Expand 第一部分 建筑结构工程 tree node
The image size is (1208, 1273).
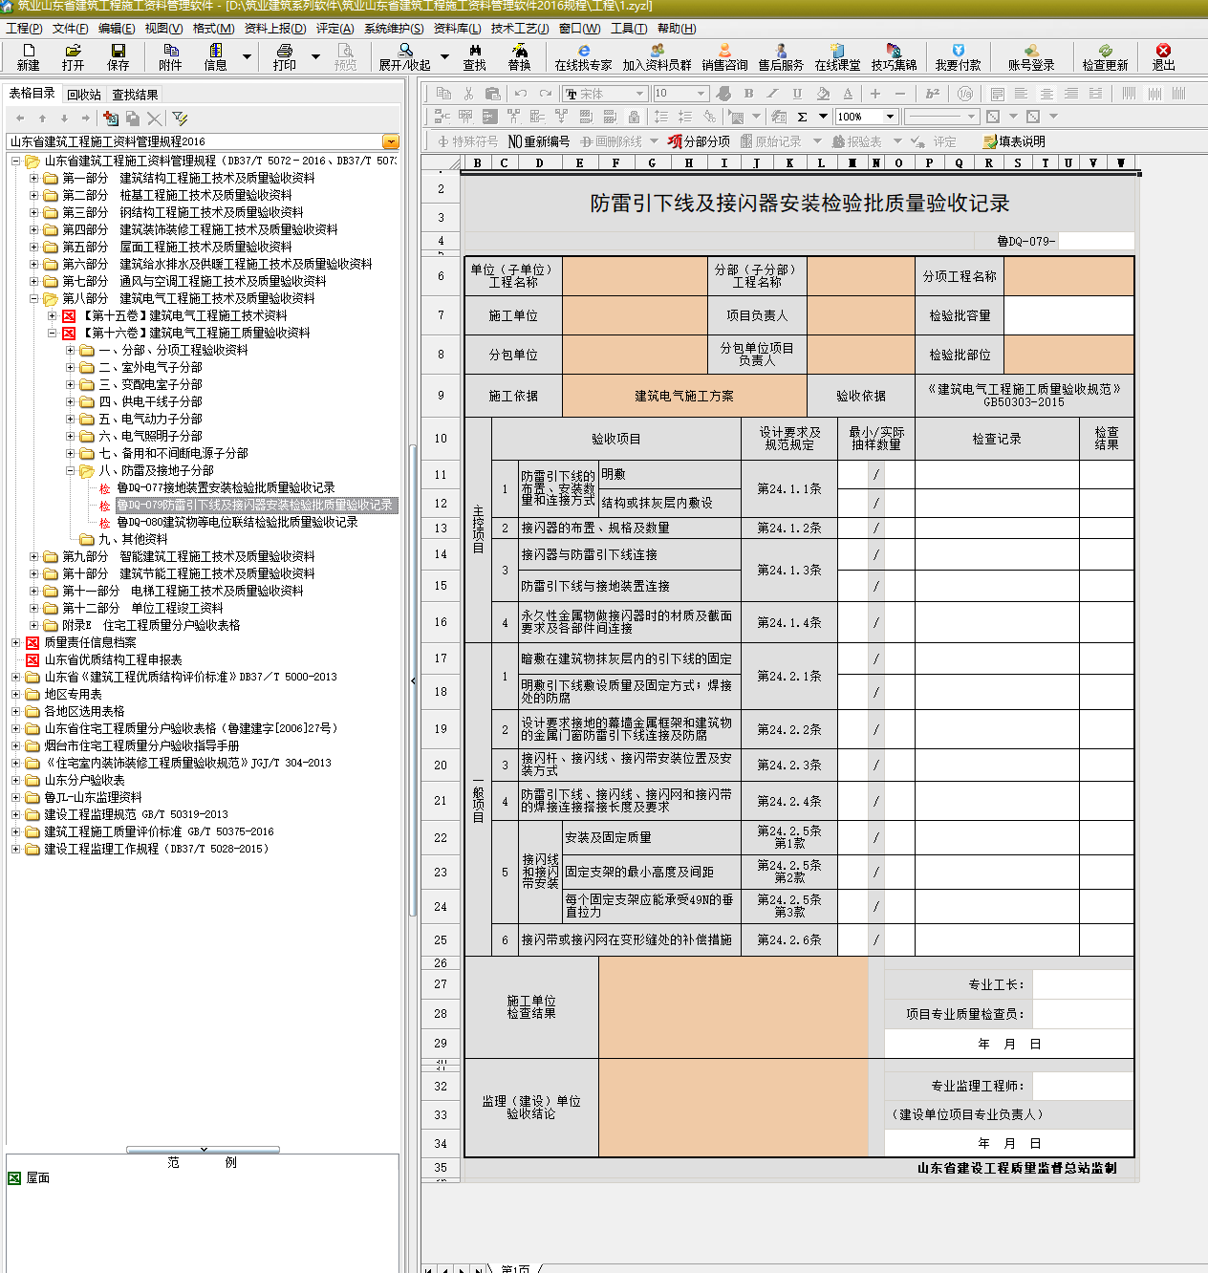click(34, 179)
